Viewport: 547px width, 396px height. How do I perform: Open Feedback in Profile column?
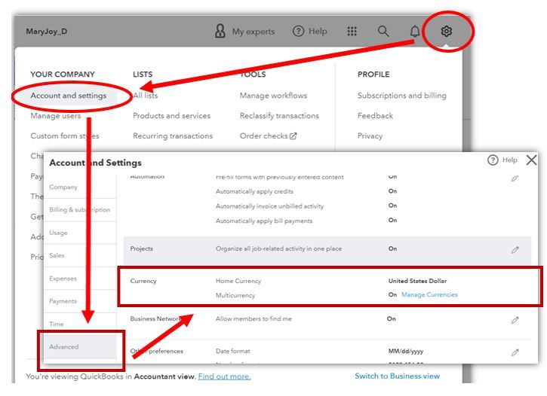click(375, 115)
